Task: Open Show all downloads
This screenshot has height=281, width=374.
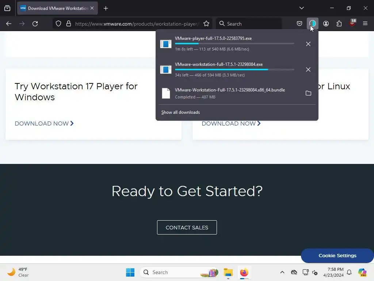Action: click(180, 112)
